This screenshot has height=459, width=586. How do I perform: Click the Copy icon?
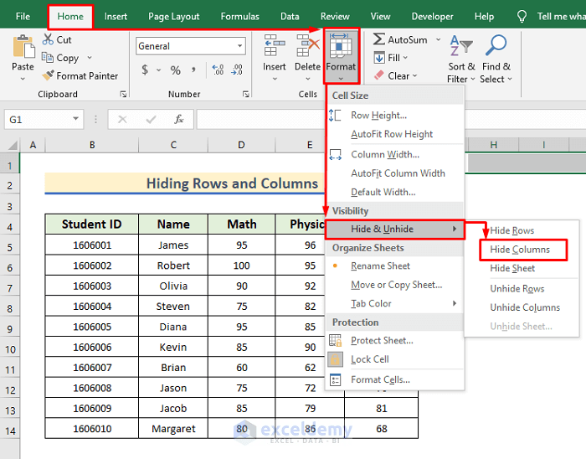(48, 57)
